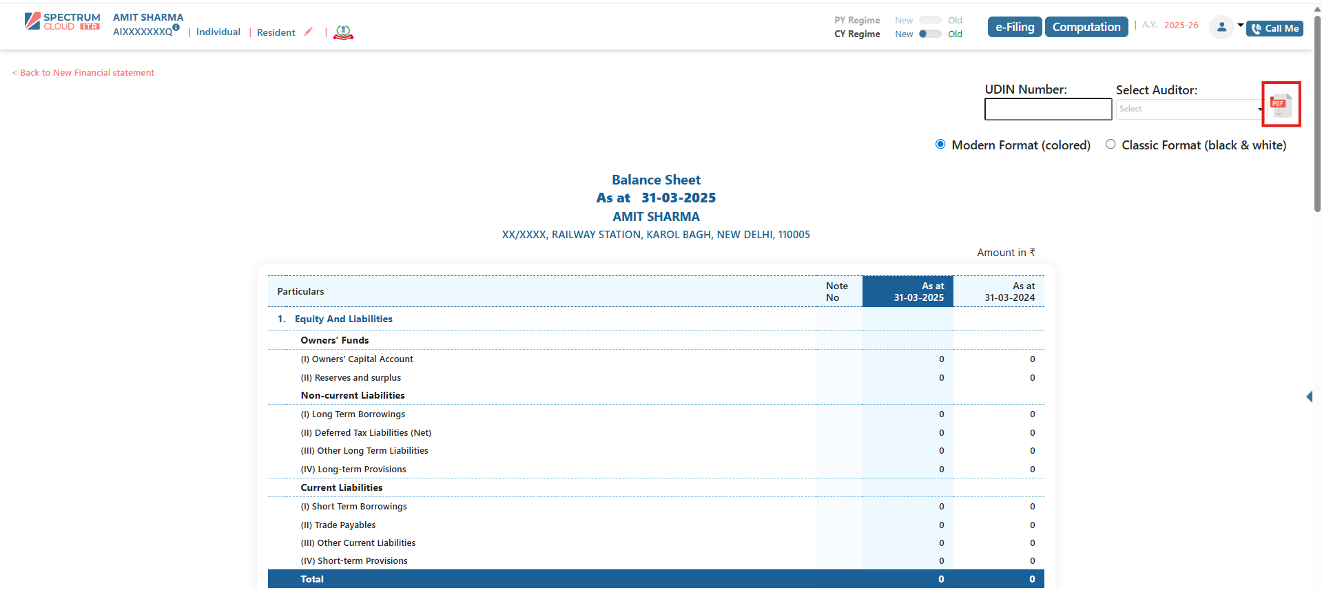Go back to New Financial statement

(x=83, y=73)
